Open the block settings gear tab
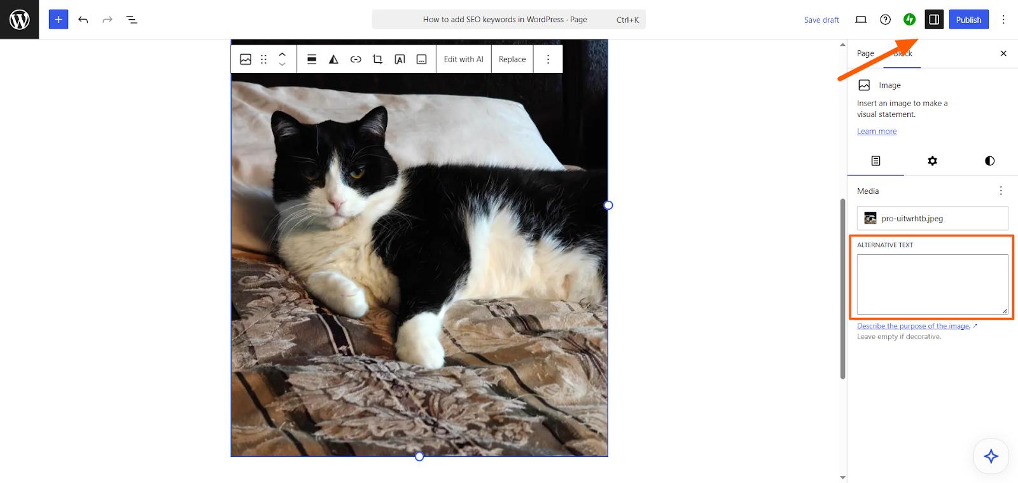1018x483 pixels. pyautogui.click(x=932, y=161)
